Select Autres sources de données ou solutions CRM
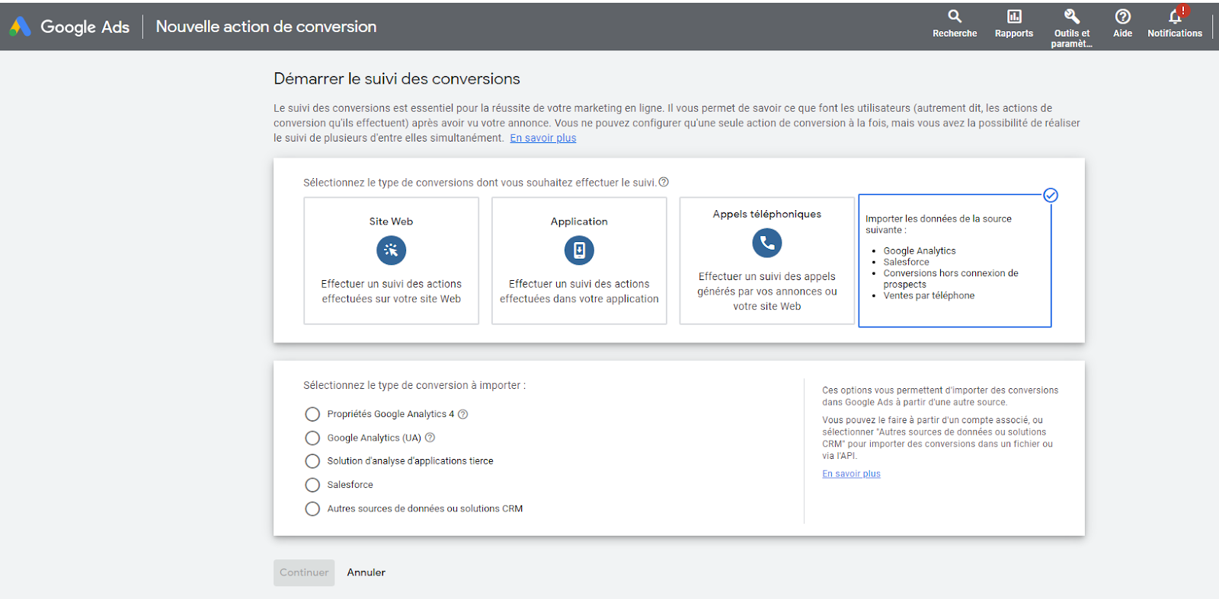This screenshot has height=599, width=1219. click(x=312, y=508)
